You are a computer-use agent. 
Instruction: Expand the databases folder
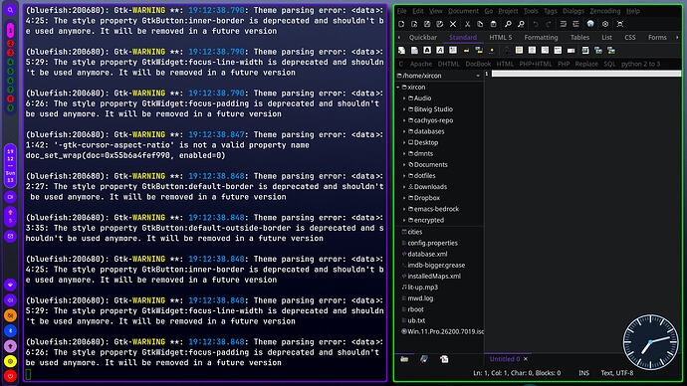[404, 131]
